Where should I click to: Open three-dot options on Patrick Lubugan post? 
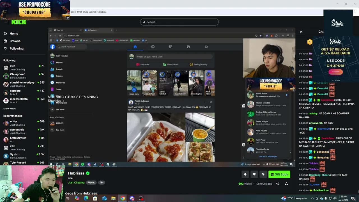click(x=206, y=102)
